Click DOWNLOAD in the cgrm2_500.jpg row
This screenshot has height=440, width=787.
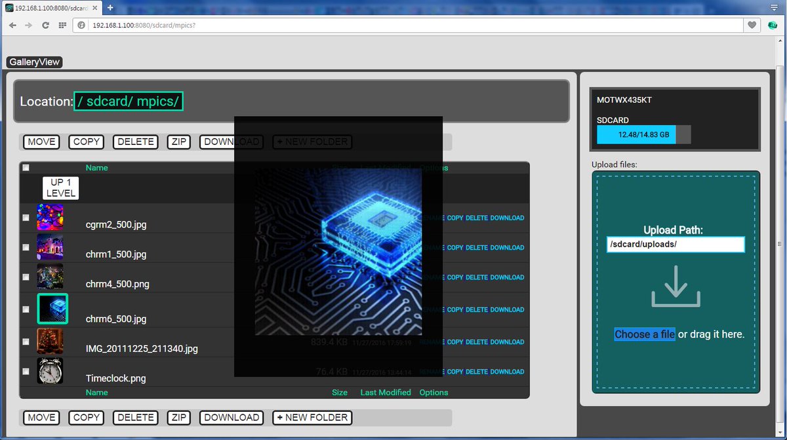[x=508, y=218]
